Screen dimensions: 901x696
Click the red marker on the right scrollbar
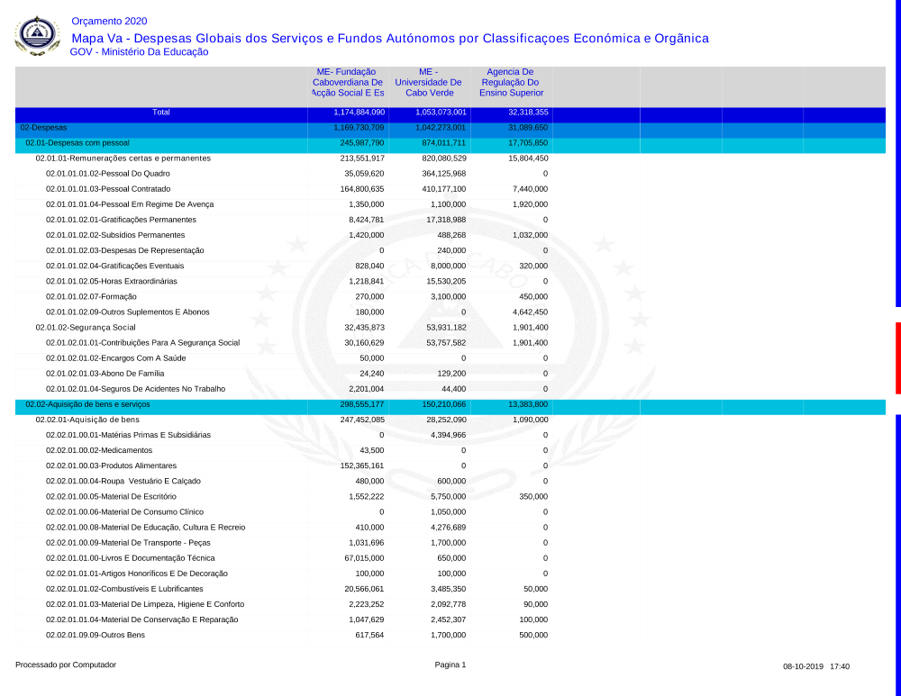(897, 357)
